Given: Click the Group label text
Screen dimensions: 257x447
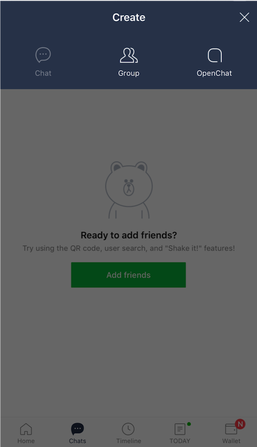Looking at the screenshot, I should tap(128, 73).
